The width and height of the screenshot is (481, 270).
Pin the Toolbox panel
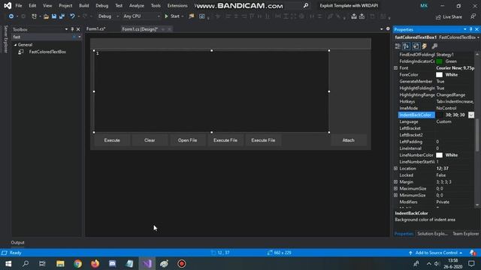click(72, 29)
